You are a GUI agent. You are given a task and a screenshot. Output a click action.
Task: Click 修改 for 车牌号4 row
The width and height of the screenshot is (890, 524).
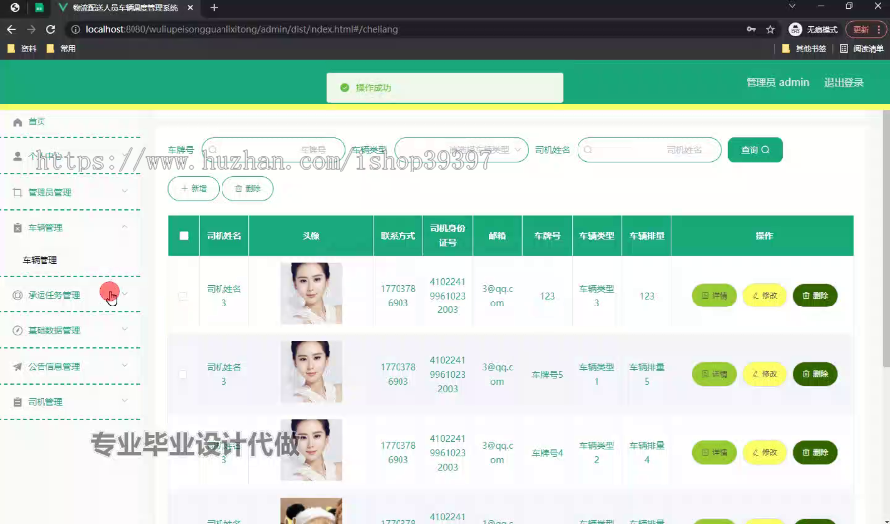[764, 452]
